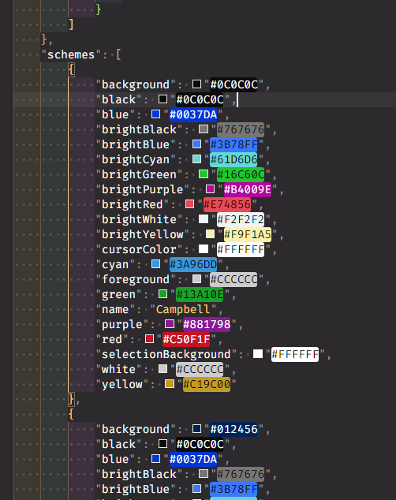
Task: Click the brightRed color swatch
Action: tap(189, 204)
